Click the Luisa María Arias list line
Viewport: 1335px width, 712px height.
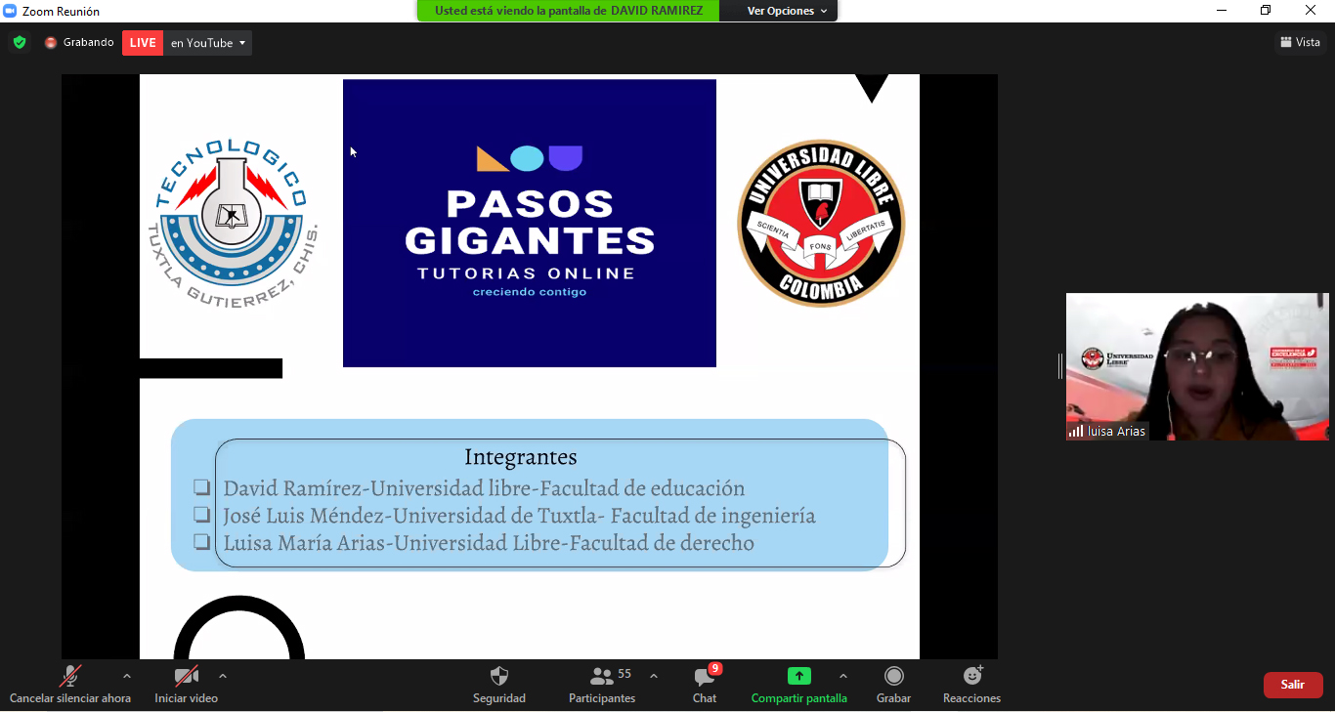pos(489,543)
